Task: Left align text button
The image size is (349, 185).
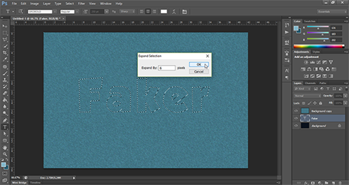Action: click(142, 12)
